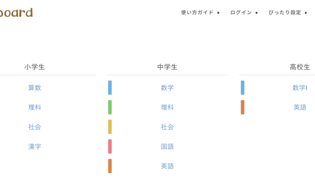Click the yellow swatch beside 中学生 社会
The height and width of the screenshot is (181, 315).
click(x=110, y=127)
